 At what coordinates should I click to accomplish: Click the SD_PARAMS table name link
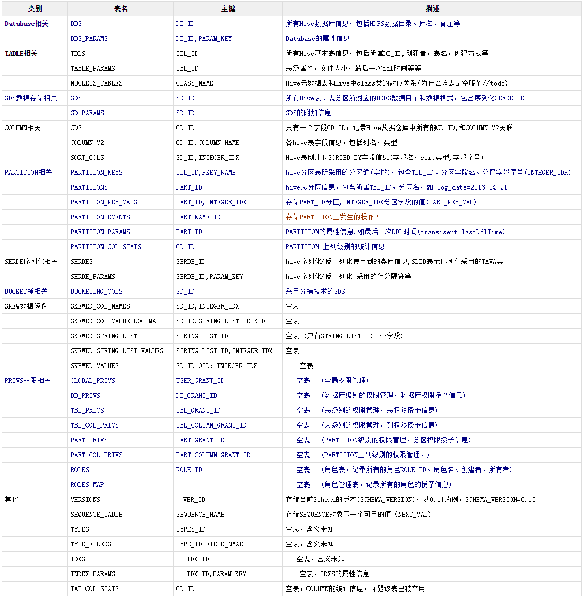click(x=87, y=113)
